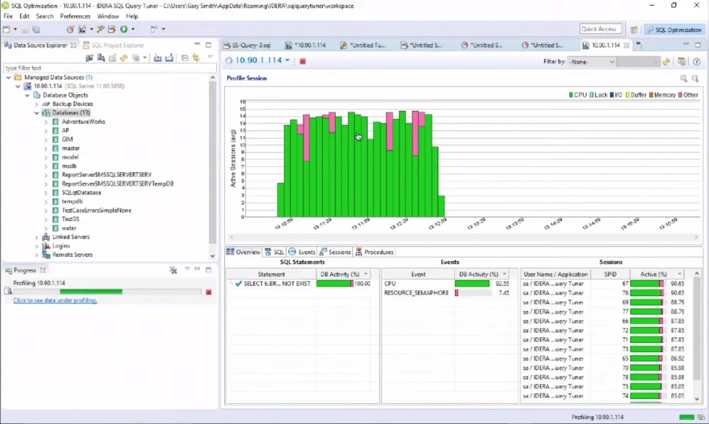Select the Procedures tab below the chart
709x424 pixels.
tap(375, 252)
